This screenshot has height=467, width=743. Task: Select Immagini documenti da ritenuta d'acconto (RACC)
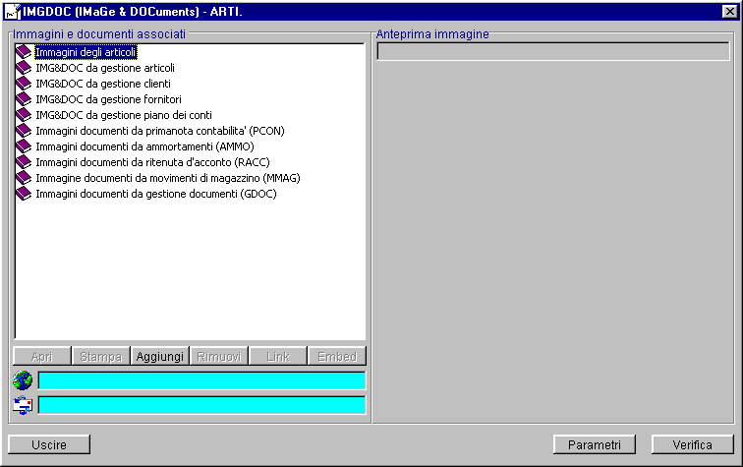[x=152, y=162]
